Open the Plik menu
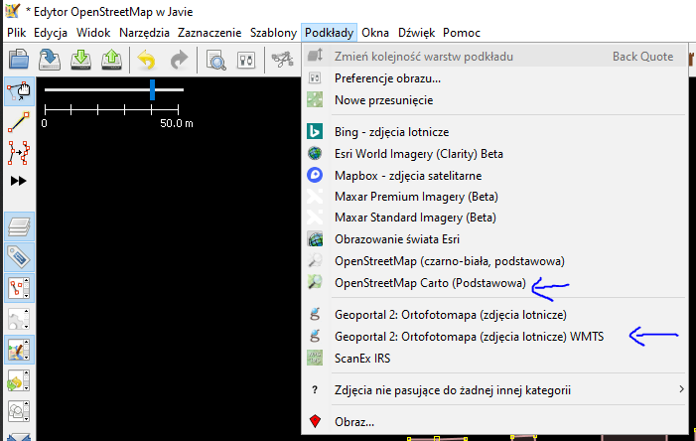696x441 pixels. point(17,33)
